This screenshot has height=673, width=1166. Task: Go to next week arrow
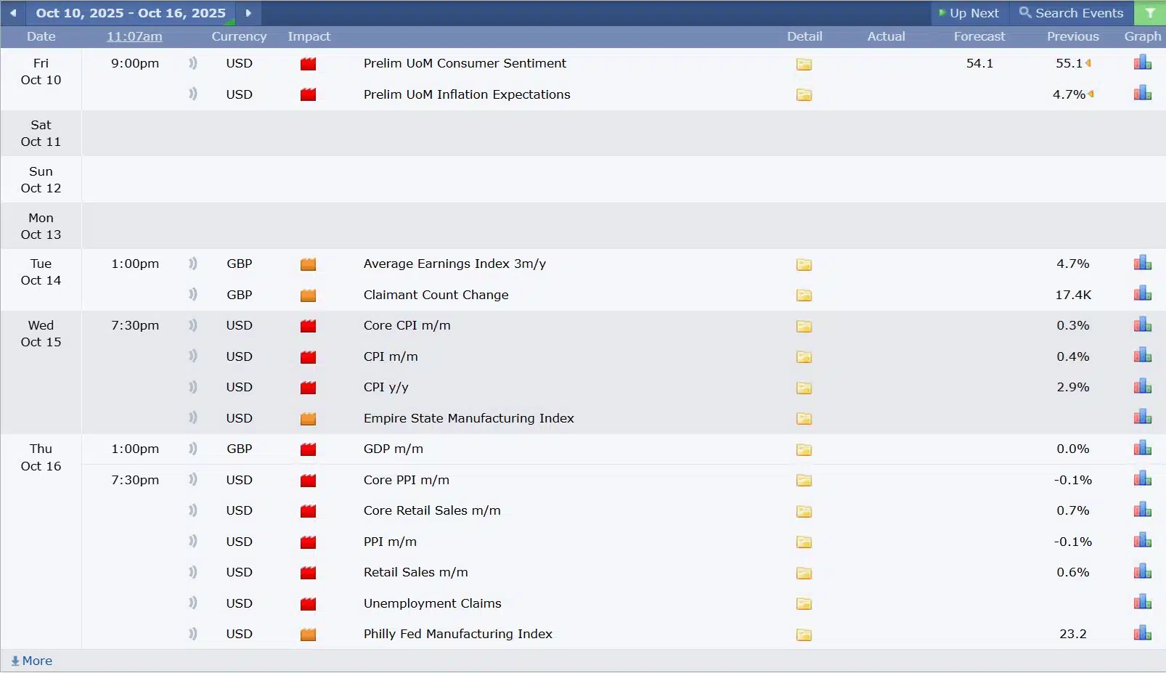click(248, 13)
